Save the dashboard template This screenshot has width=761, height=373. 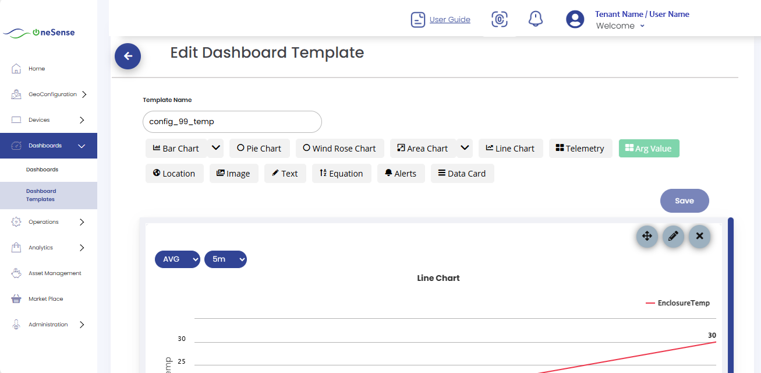pos(684,200)
